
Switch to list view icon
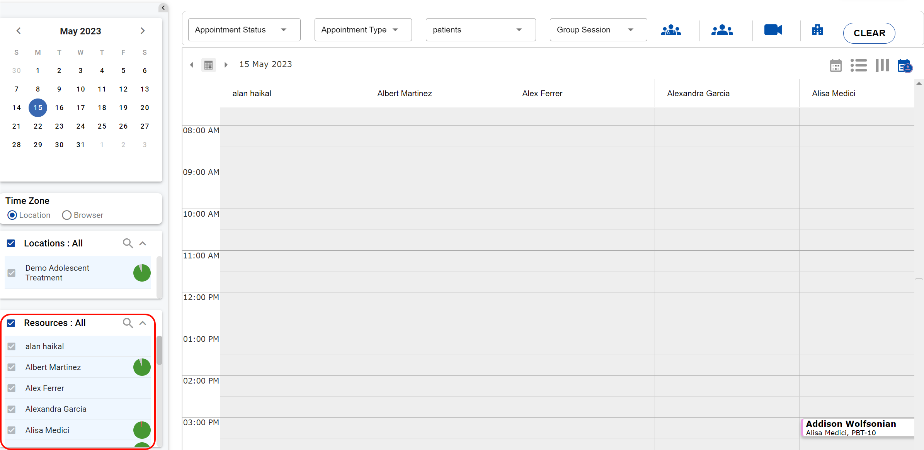point(858,65)
